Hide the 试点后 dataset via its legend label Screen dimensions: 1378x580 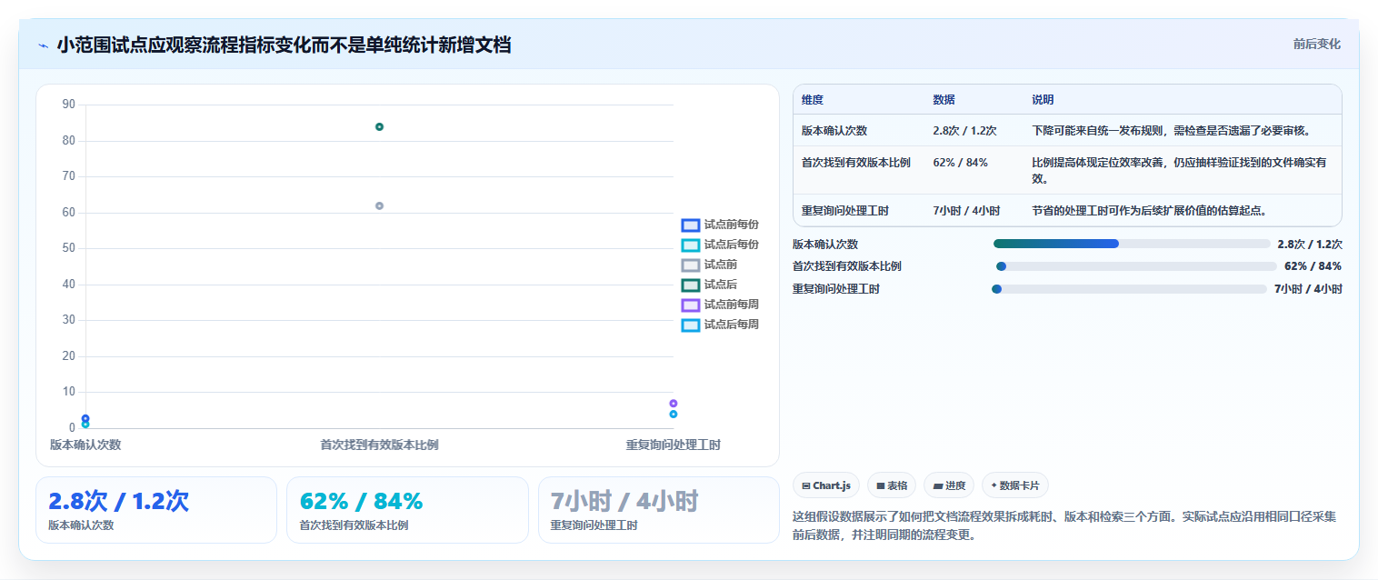pyautogui.click(x=720, y=285)
